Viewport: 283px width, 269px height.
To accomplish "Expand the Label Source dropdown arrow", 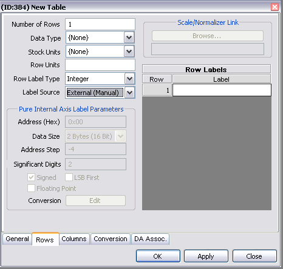I will pos(129,93).
